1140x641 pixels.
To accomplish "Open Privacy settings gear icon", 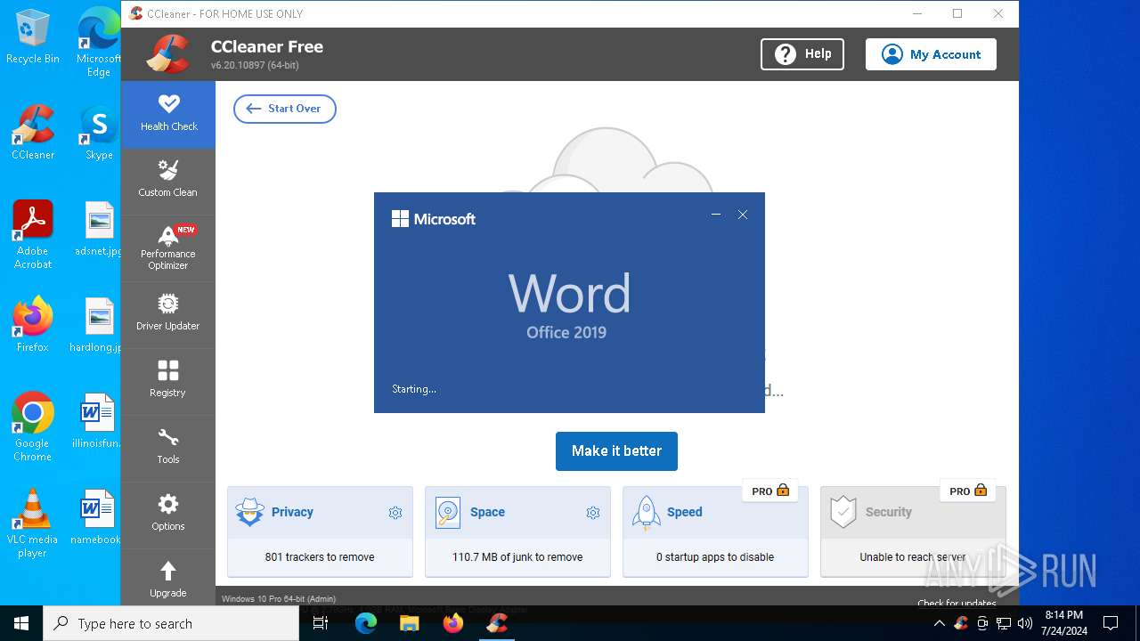I will click(x=395, y=513).
